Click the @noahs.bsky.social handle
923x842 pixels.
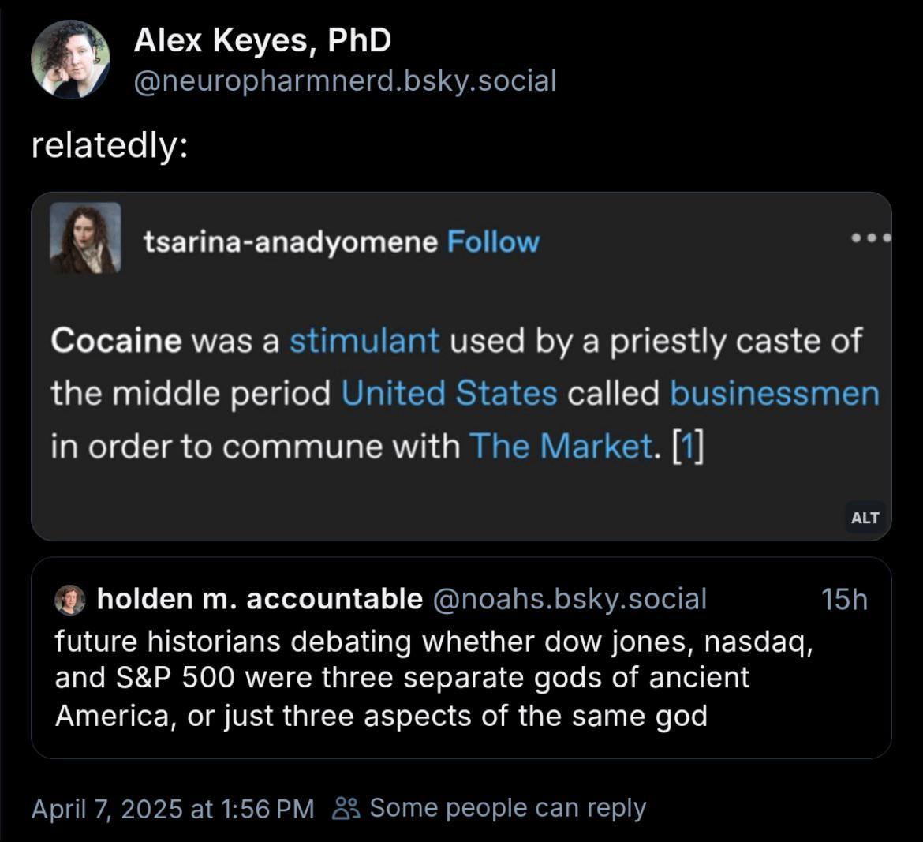(569, 599)
